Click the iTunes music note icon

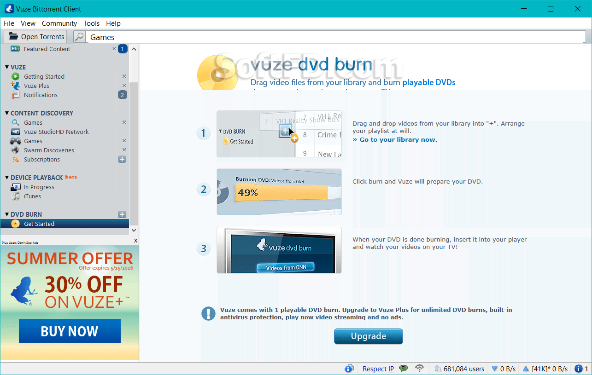[15, 196]
